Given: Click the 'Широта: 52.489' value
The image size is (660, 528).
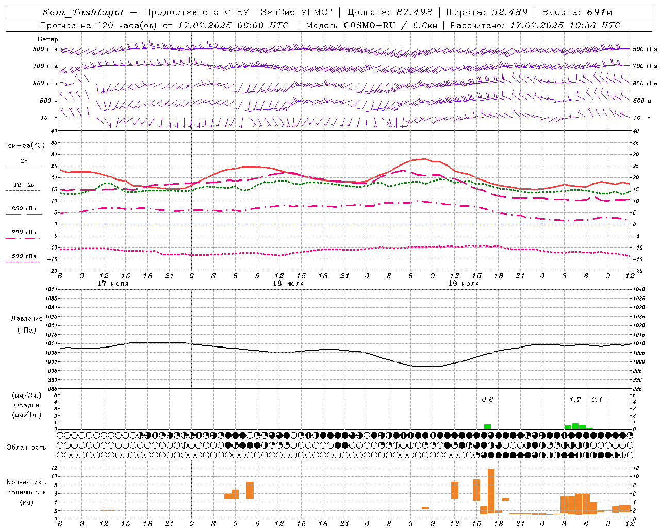Looking at the screenshot, I should pyautogui.click(x=487, y=12).
